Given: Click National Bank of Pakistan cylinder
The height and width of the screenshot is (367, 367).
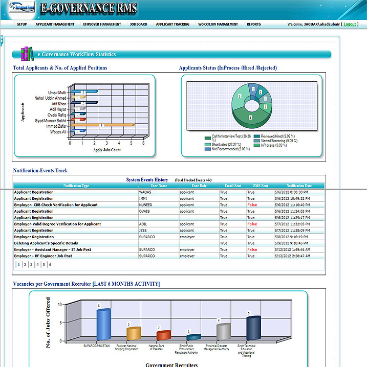Looking at the screenshot, I should tap(164, 335).
